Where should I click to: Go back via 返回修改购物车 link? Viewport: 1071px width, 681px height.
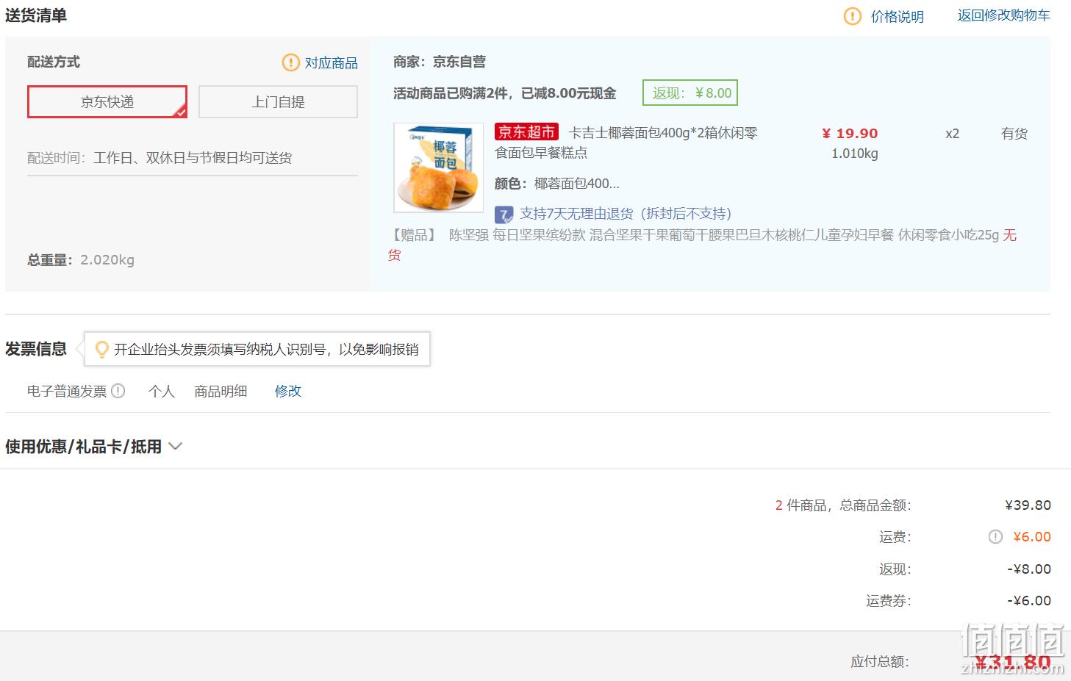(x=1003, y=15)
